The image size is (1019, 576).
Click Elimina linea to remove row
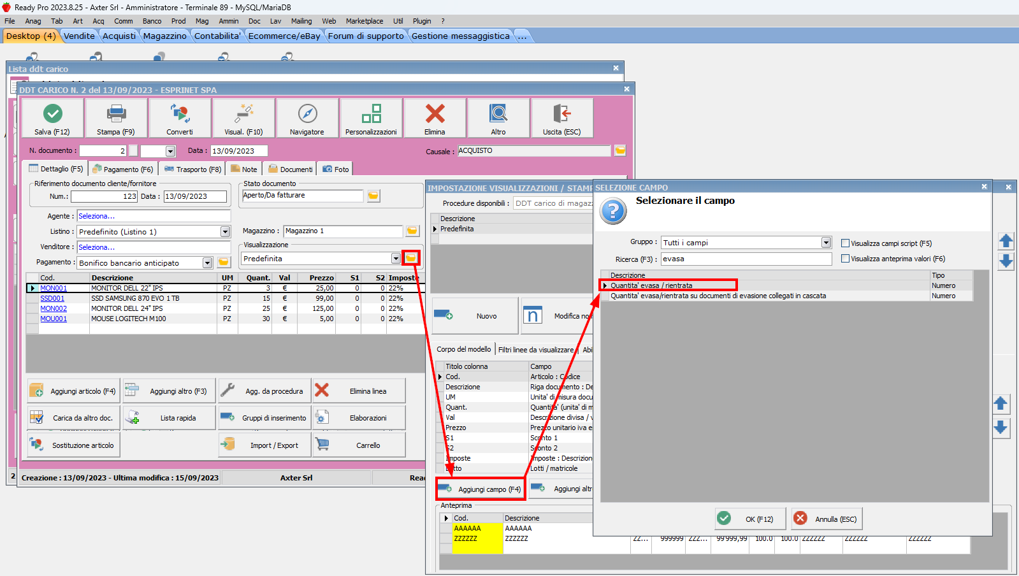tap(359, 391)
